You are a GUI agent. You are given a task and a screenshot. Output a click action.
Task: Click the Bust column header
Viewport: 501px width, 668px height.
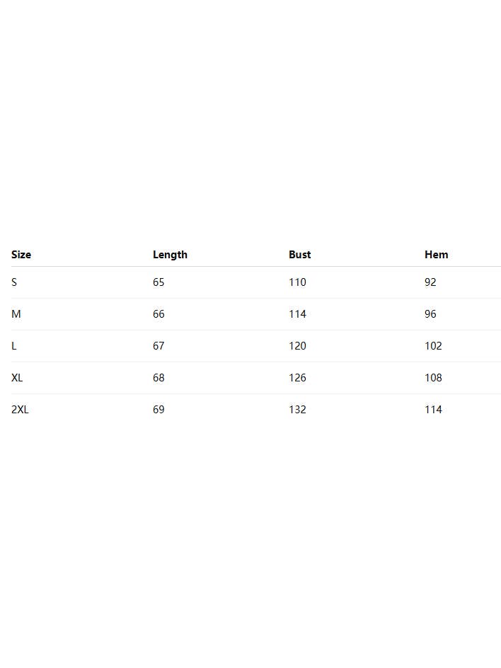[x=299, y=255]
